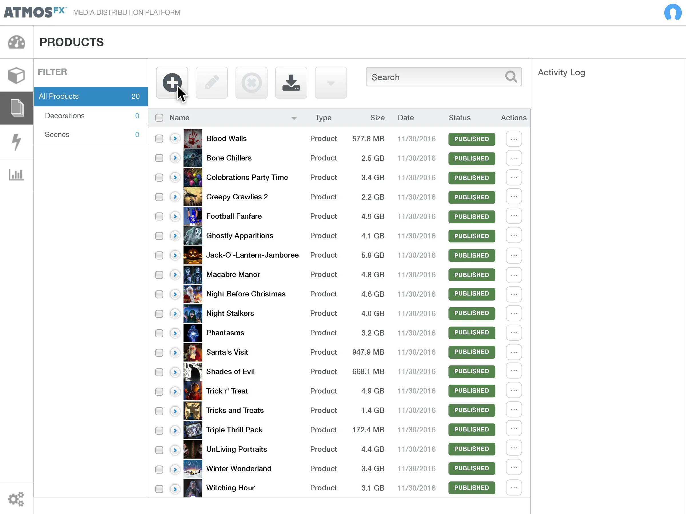
Task: Select the Decorations filter
Action: pos(91,116)
